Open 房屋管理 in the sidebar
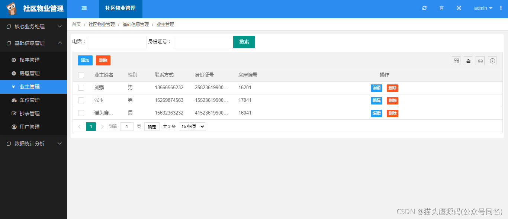This screenshot has height=219, width=508. [33, 73]
